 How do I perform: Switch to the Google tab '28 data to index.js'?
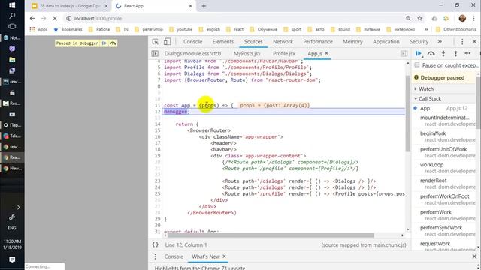click(x=70, y=6)
